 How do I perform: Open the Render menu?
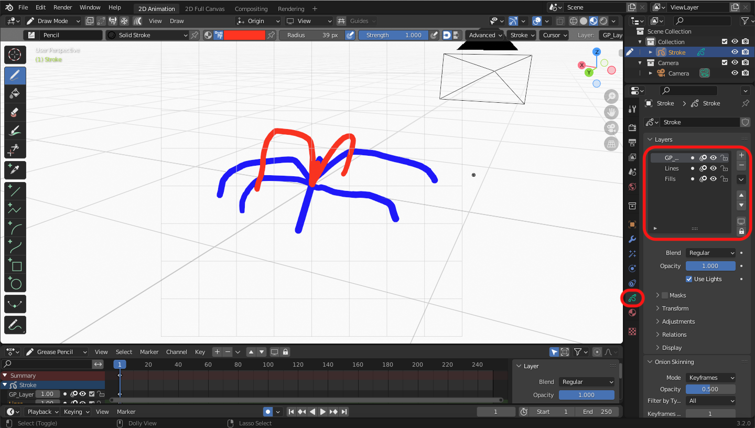(63, 7)
